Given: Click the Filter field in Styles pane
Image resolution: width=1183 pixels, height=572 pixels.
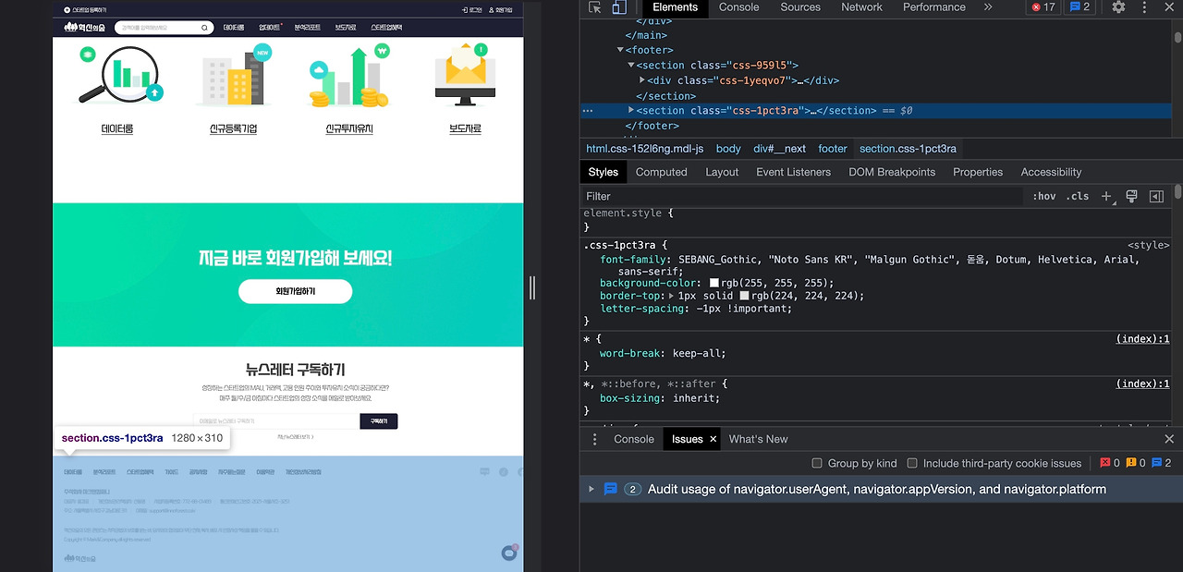Looking at the screenshot, I should 802,196.
